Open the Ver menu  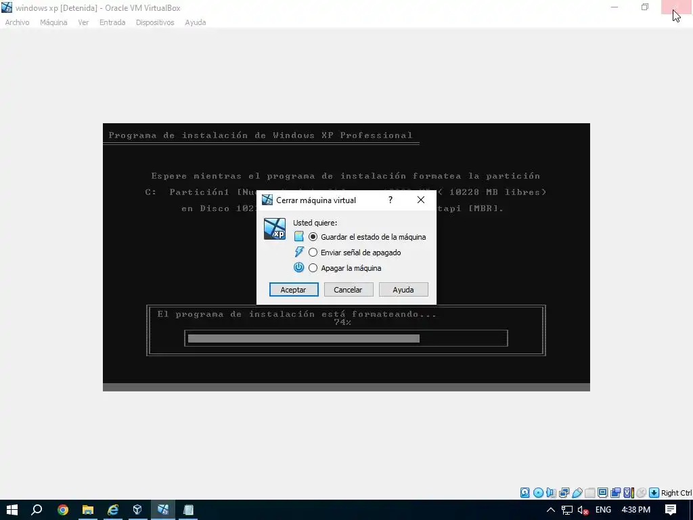pos(83,22)
